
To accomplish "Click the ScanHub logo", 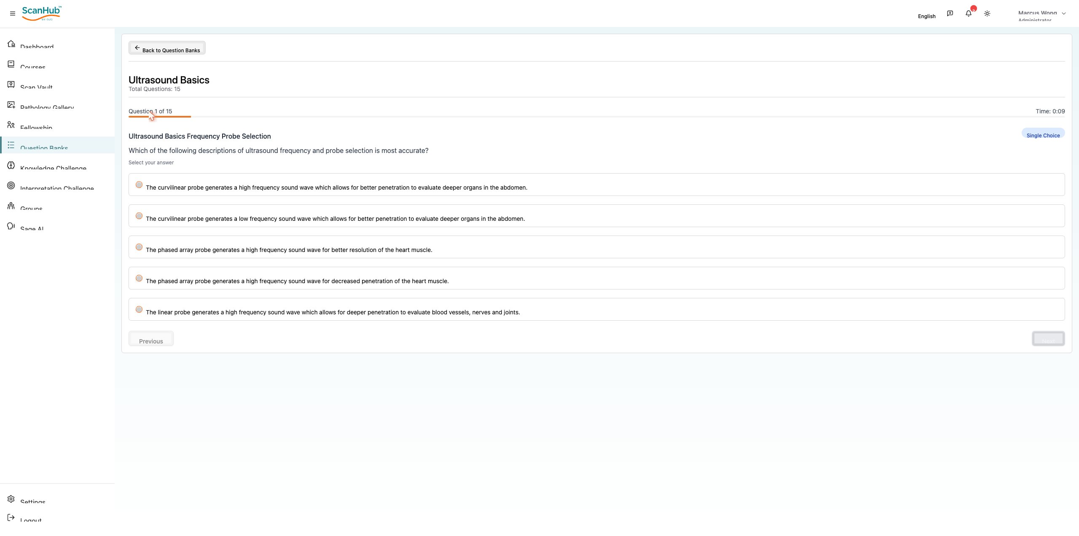I will pyautogui.click(x=42, y=13).
